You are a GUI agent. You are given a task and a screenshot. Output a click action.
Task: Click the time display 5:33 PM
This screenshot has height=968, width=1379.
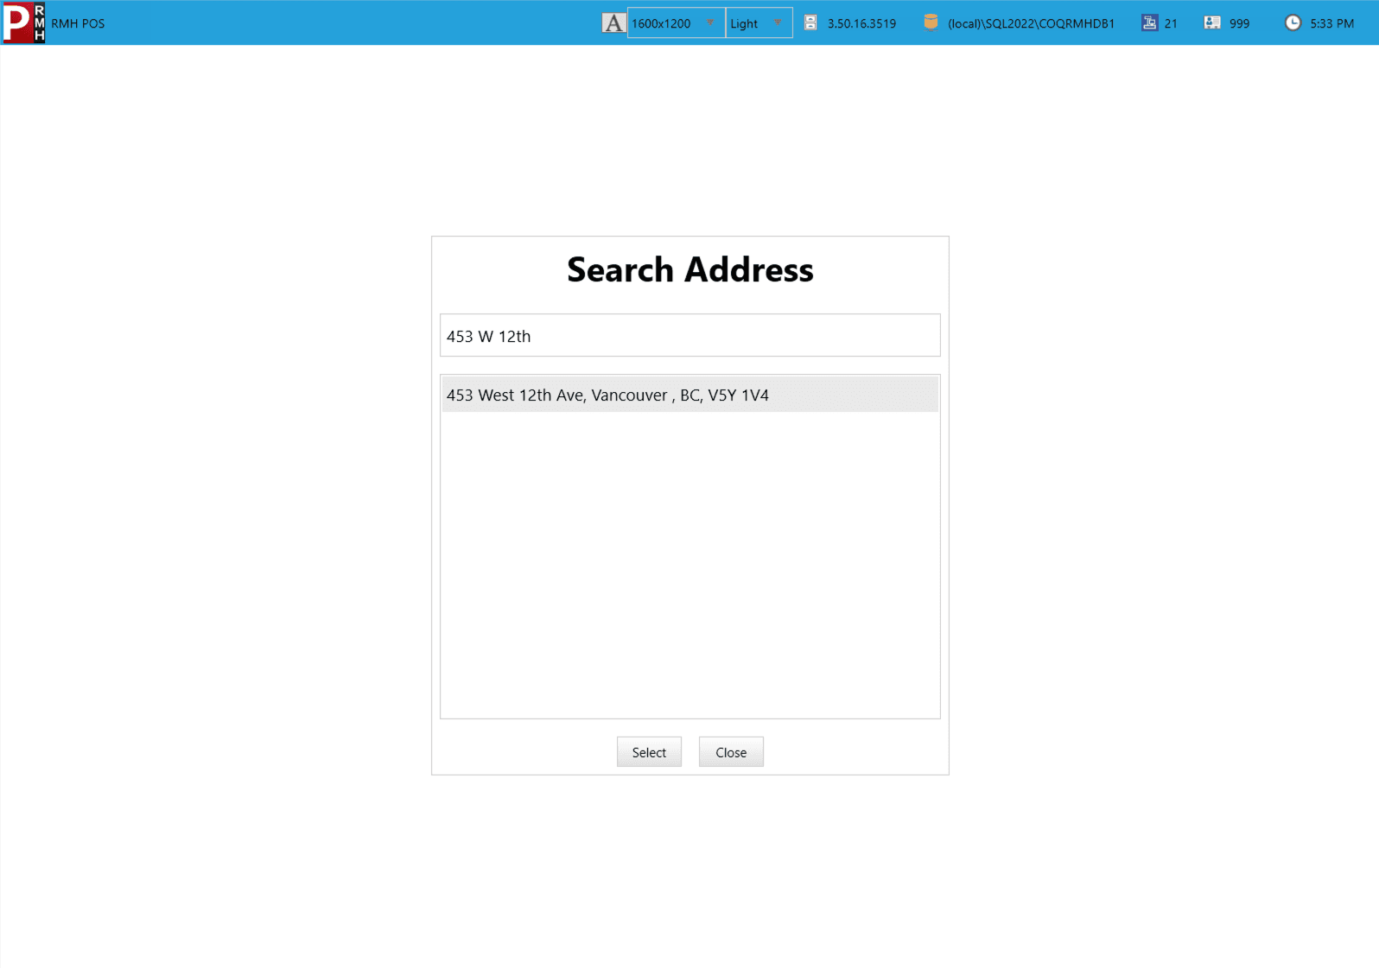click(x=1331, y=23)
